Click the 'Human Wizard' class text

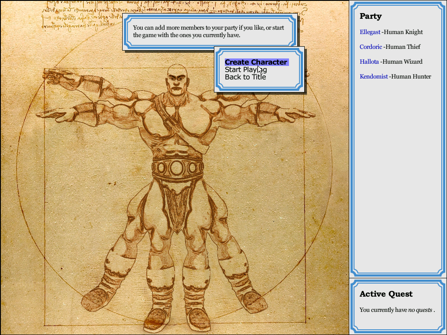point(402,62)
